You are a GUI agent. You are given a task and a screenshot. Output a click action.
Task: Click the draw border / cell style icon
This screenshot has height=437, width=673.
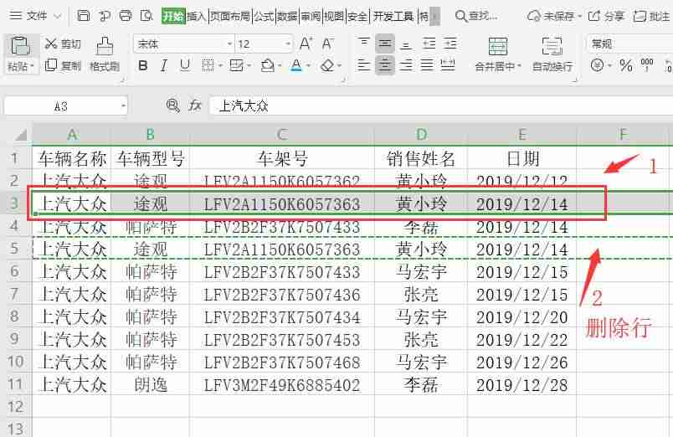236,65
